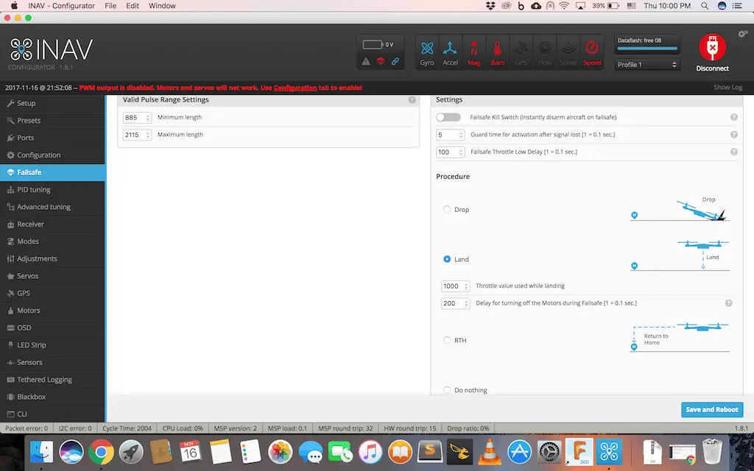
Task: Open help for Failsafe Kill Switch
Action: (734, 117)
